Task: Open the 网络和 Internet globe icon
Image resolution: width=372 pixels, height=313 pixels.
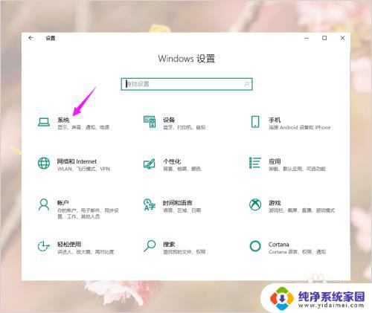Action: [x=44, y=164]
